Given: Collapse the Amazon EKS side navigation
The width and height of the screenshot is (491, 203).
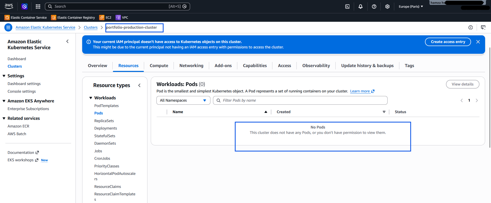Looking at the screenshot, I should 67,41.
